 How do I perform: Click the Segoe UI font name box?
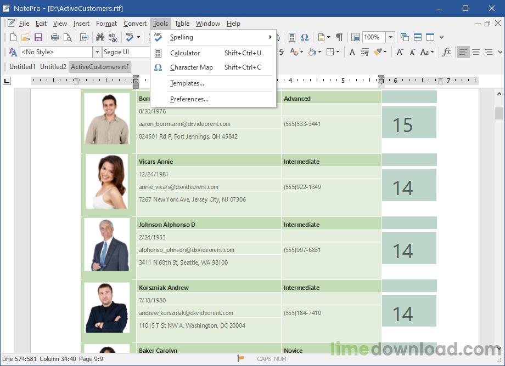(x=126, y=52)
